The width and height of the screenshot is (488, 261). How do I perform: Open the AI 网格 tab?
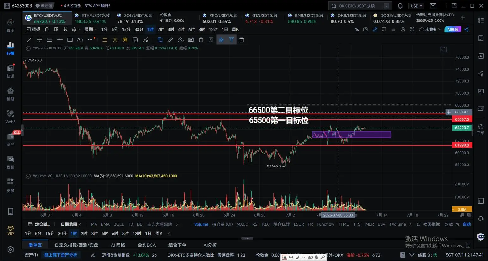coord(118,245)
